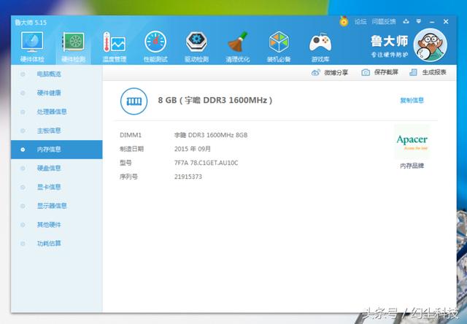Launch 性能测试 gauge icon
The image size is (467, 324).
point(155,42)
